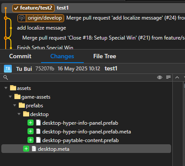Toggle the eye view-mode icon
Image resolution: width=185 pixels, height=166 pixels.
coord(160,77)
